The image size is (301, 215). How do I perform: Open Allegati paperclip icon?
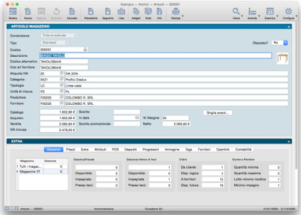[x=136, y=12]
